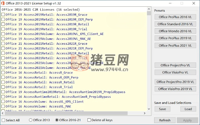Check the Access2019R_Grace license checkbox
Viewport: 200px width, 125px height.
tap(3, 15)
